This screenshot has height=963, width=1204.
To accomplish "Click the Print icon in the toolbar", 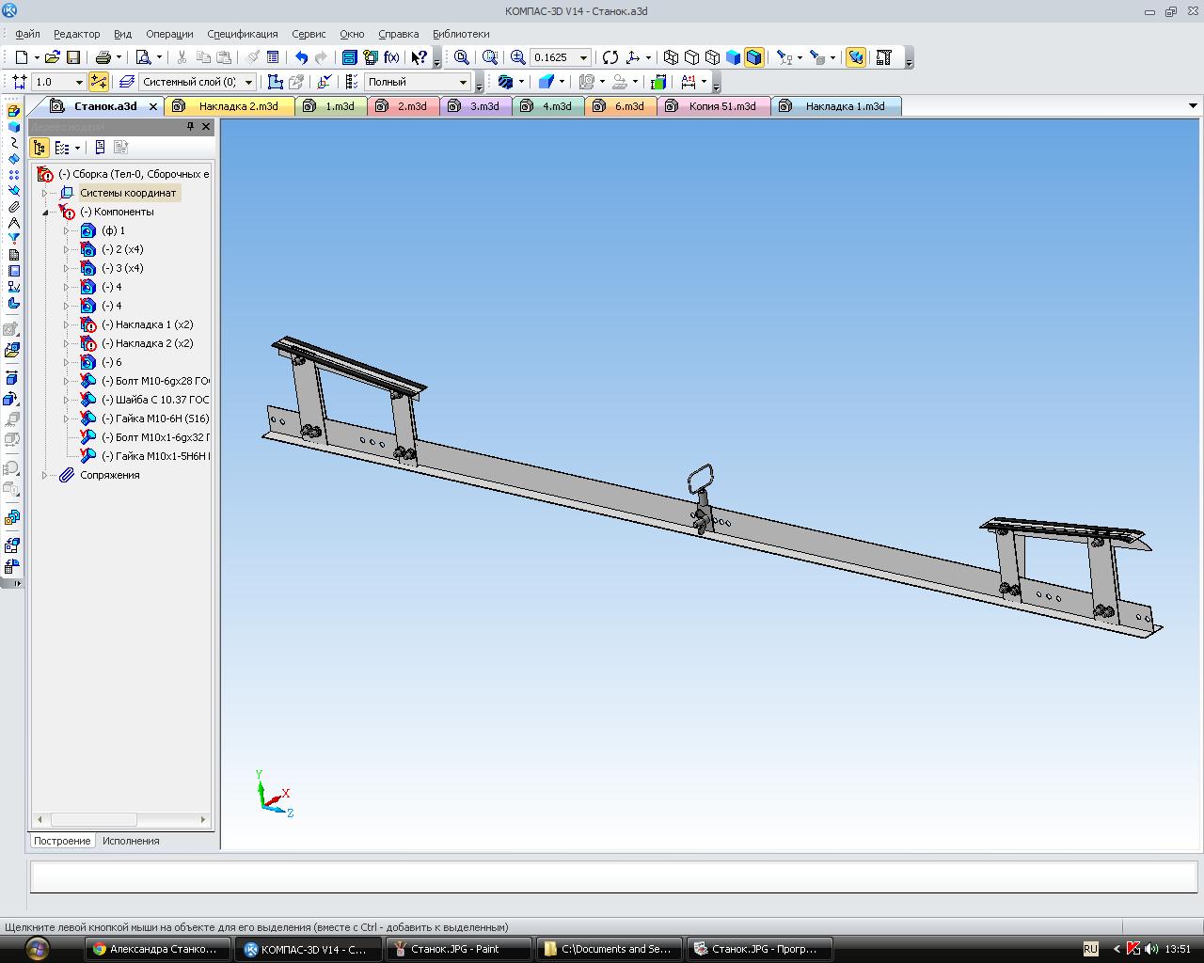I will click(x=103, y=57).
